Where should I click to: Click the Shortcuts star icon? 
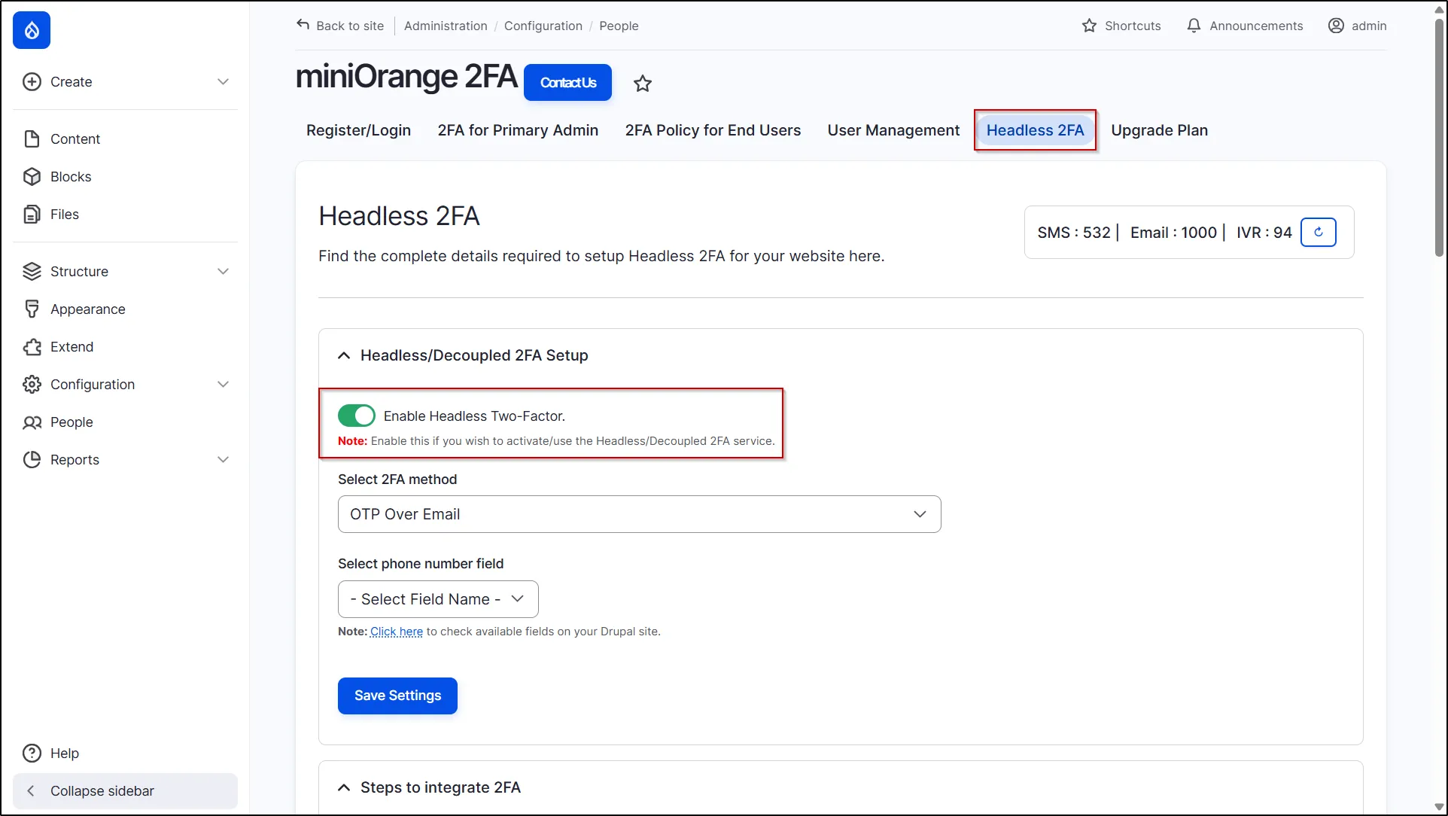1089,26
